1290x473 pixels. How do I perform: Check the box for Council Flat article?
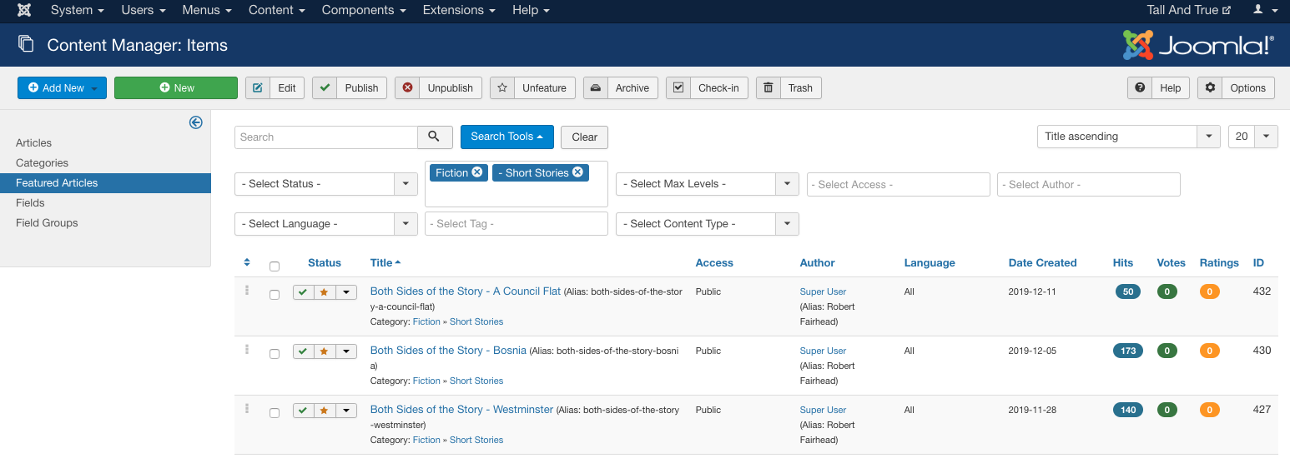click(275, 295)
